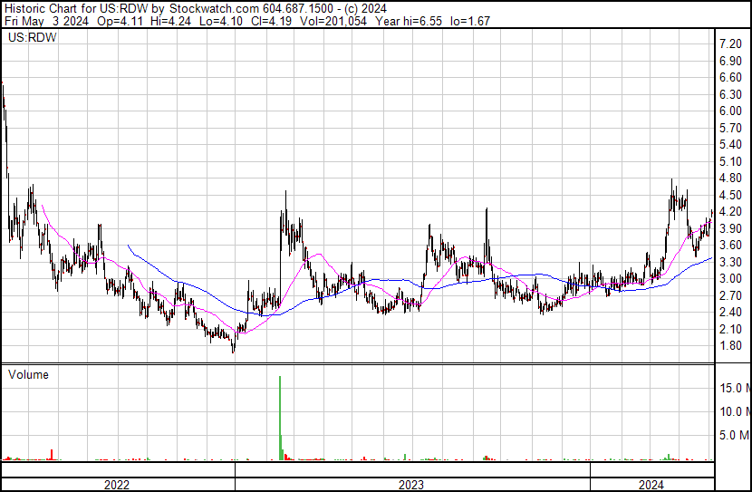Select the 2023 year label
The height and width of the screenshot is (492, 752).
click(x=411, y=485)
